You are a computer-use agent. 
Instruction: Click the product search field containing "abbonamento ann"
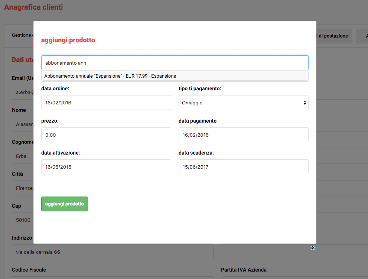pyautogui.click(x=175, y=63)
